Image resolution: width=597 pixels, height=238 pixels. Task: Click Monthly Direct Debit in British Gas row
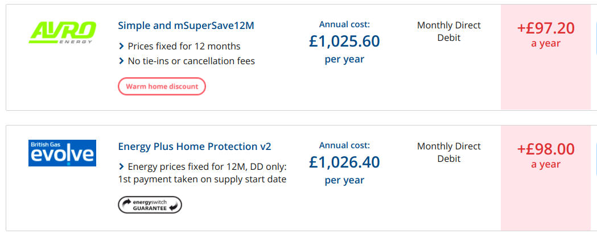tap(449, 152)
